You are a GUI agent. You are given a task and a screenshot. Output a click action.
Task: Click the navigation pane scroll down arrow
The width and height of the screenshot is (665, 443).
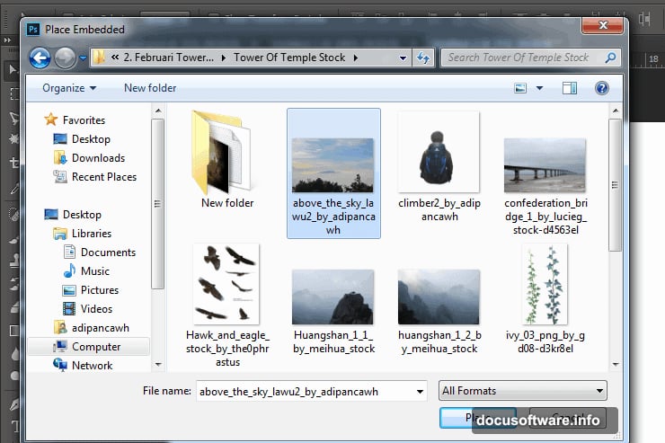pyautogui.click(x=158, y=364)
